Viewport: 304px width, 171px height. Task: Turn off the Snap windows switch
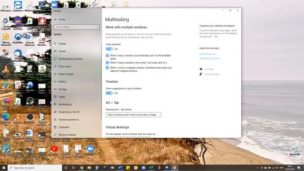tap(109, 49)
